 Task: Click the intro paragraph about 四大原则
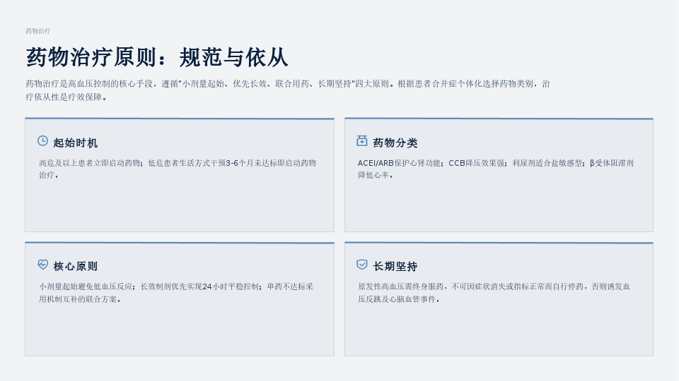click(x=288, y=90)
